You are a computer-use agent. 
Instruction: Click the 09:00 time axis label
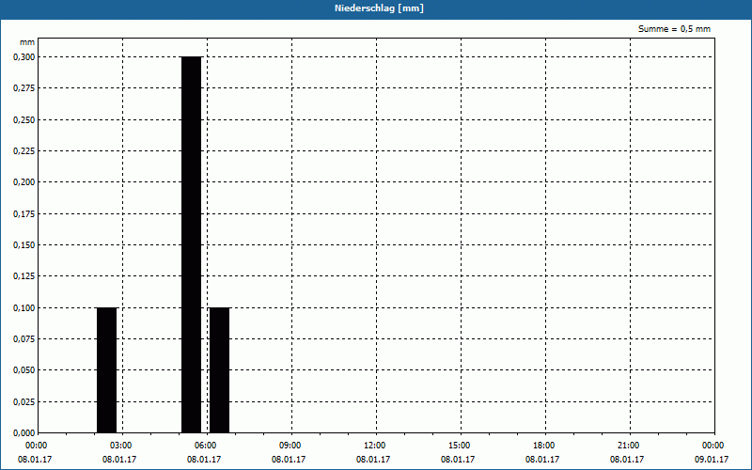290,446
